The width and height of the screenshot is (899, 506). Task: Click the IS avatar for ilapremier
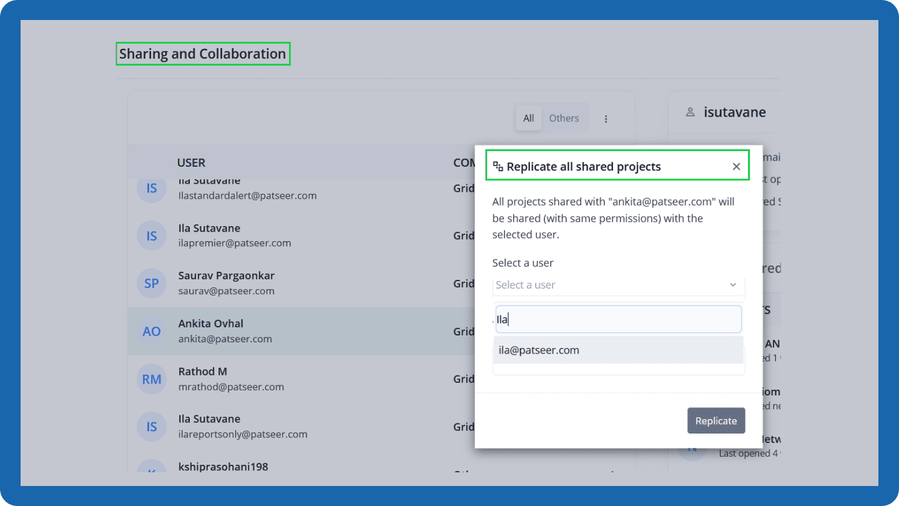152,236
